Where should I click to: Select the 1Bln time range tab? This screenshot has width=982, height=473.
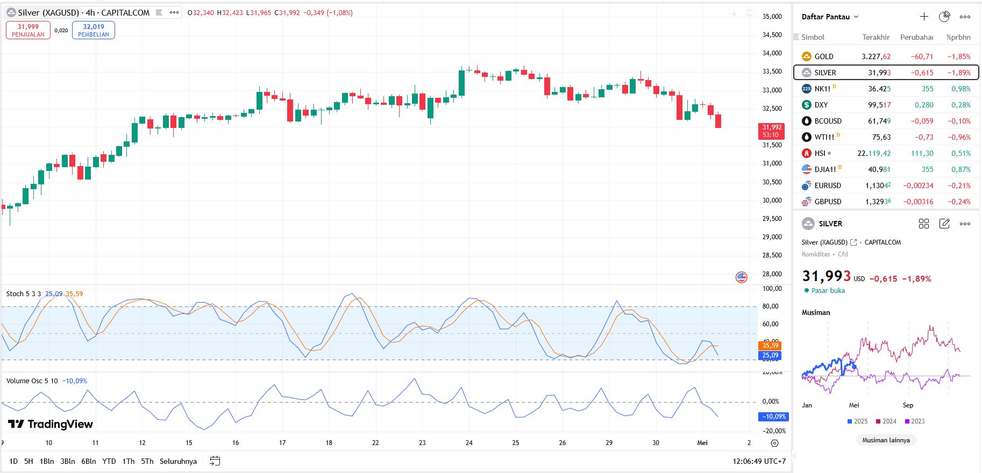point(47,461)
